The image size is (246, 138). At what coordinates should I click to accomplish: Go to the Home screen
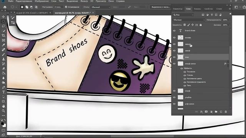pyautogui.click(x=5, y=7)
